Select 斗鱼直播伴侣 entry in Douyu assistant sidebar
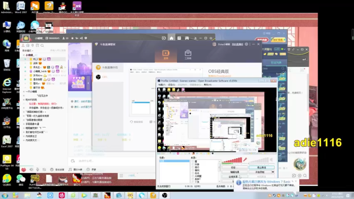Viewport: 354px width, 199px height. pos(108,68)
